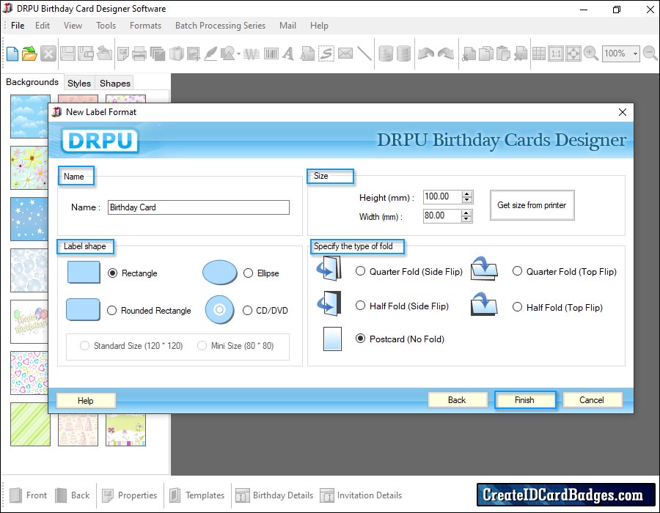Screen dimensions: 660x513
Task: Choose the Rounded Rectangle shape option
Action: point(111,311)
